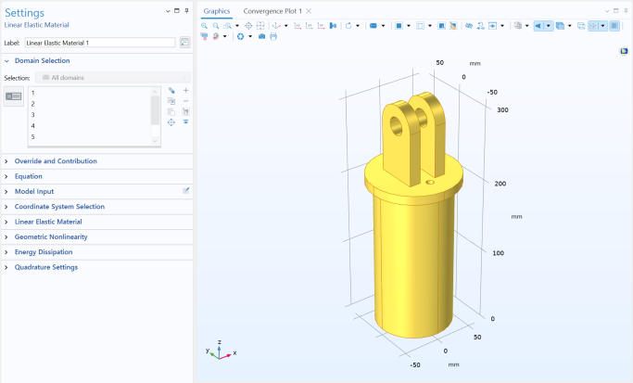Screen dimensions: 633x383
Task: Click the Label text input field
Action: point(98,43)
